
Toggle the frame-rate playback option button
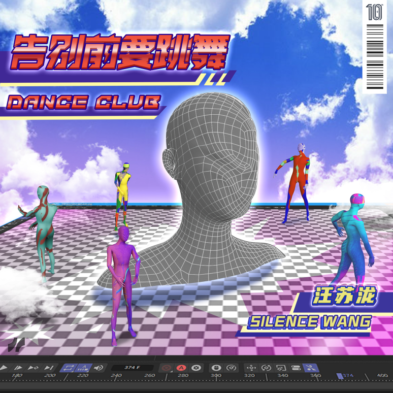point(84,368)
